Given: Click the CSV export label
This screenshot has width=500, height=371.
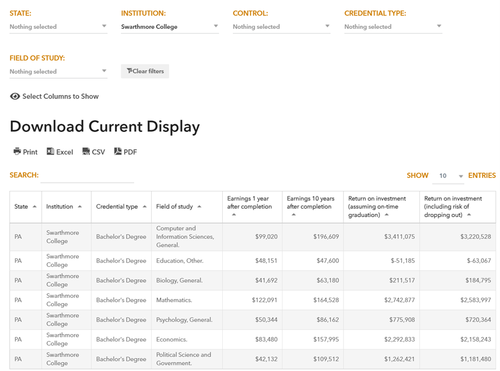Looking at the screenshot, I should [x=98, y=152].
